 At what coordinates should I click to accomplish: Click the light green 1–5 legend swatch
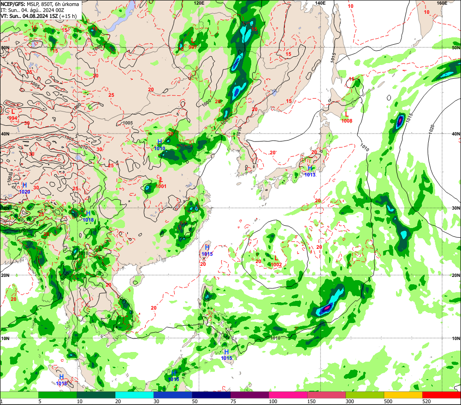click(19, 395)
